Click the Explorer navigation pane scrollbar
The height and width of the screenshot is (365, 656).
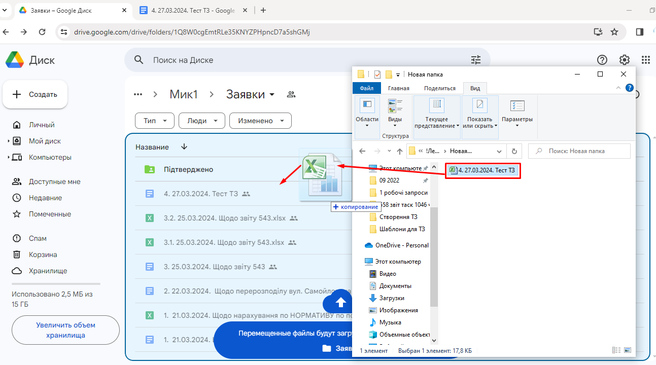(434, 253)
